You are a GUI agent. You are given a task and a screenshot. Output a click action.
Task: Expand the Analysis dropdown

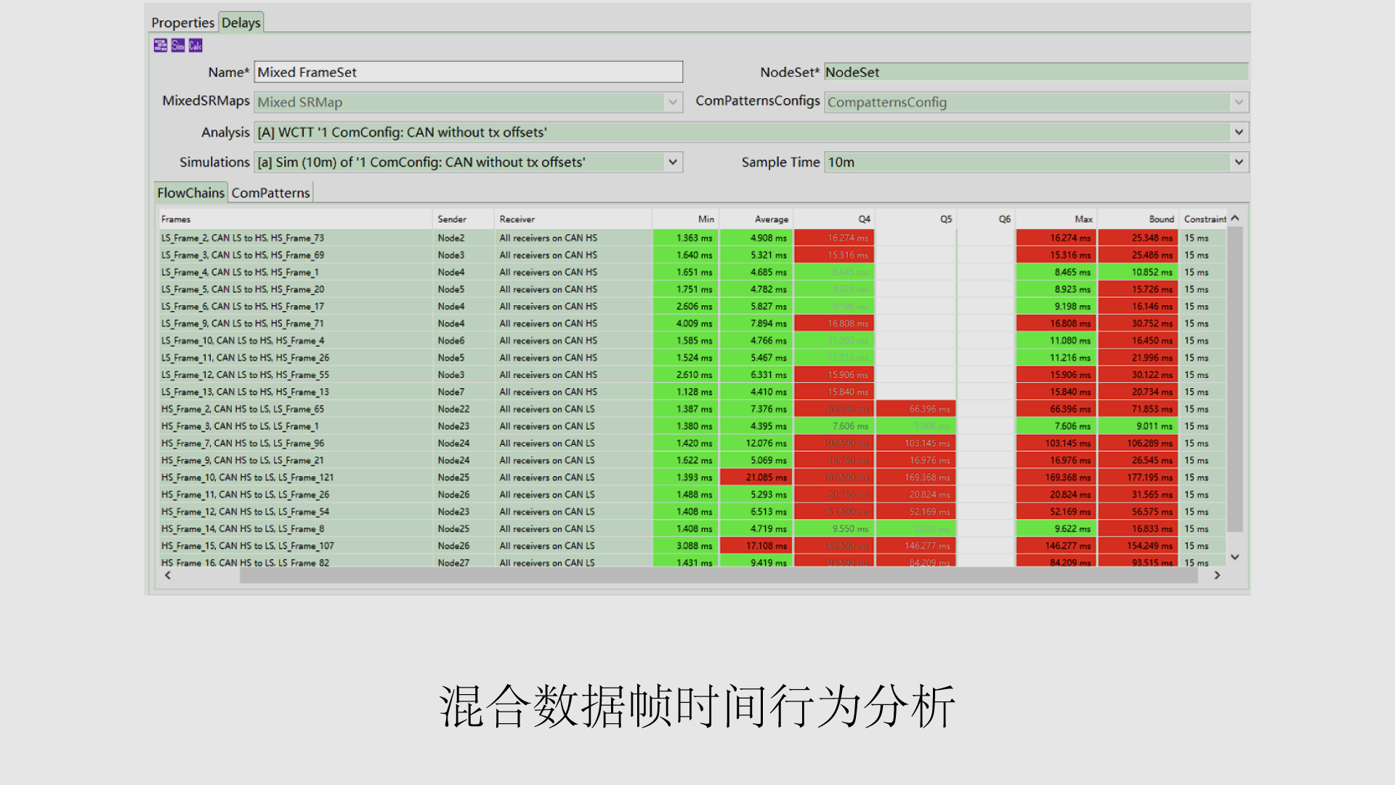(x=1238, y=132)
